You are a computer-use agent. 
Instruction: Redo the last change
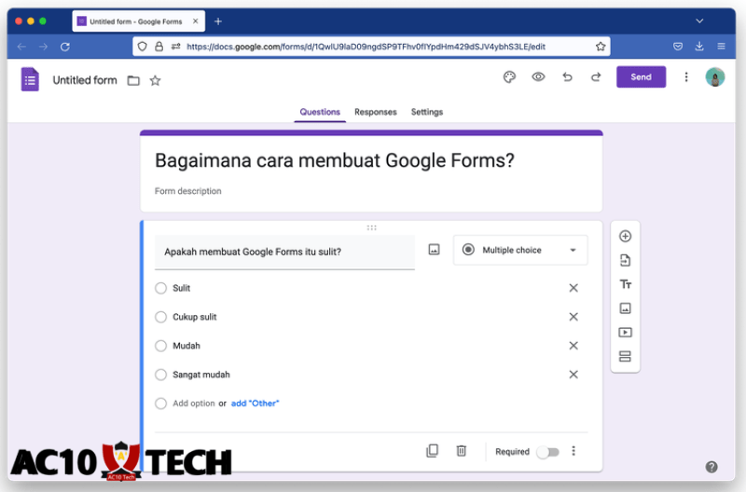point(596,77)
